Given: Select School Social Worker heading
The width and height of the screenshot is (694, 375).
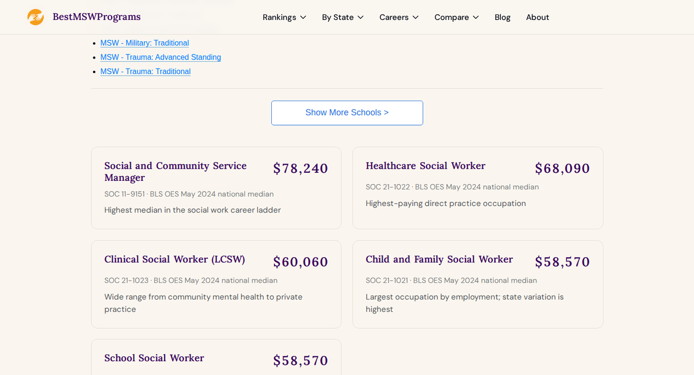Looking at the screenshot, I should (x=154, y=358).
